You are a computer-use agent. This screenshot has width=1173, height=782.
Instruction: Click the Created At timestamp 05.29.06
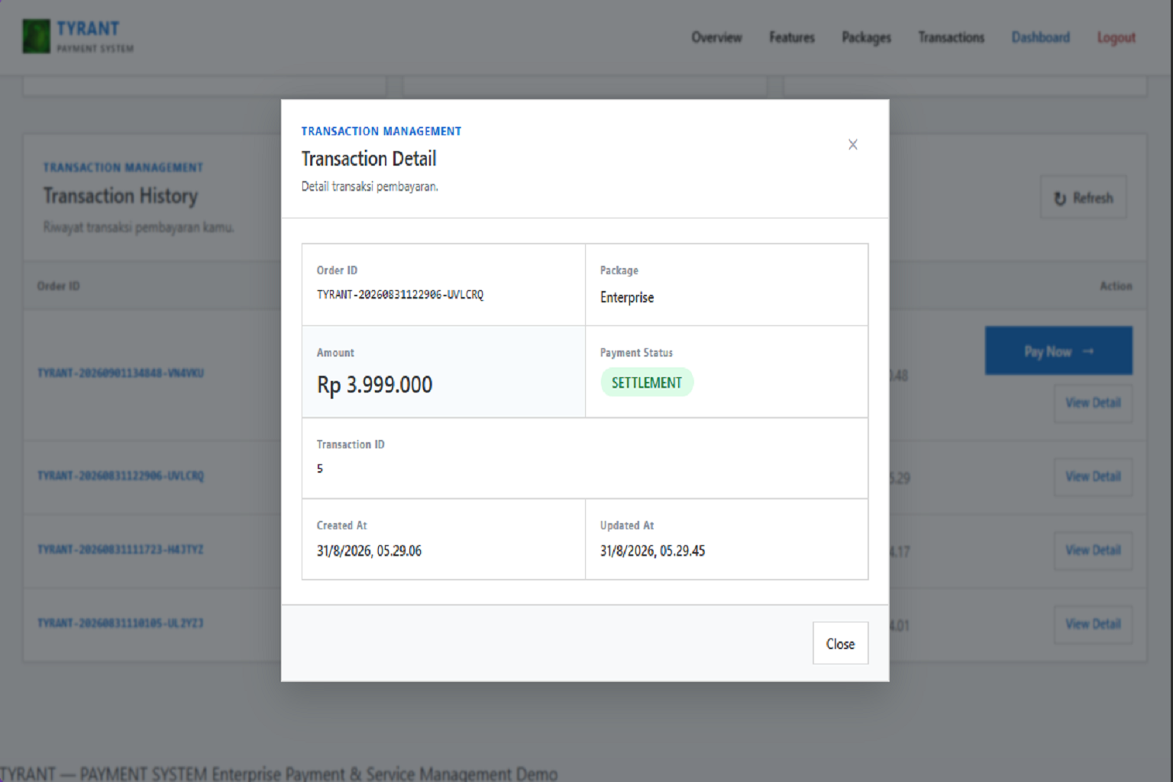369,551
